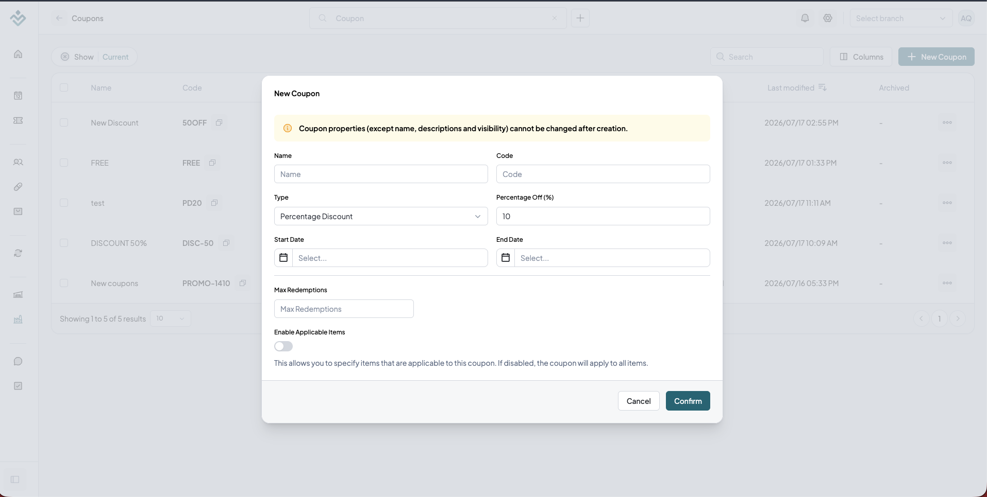Viewport: 987px width, 497px height.
Task: Open the analytics chart icon in the sidebar
Action: point(18,319)
